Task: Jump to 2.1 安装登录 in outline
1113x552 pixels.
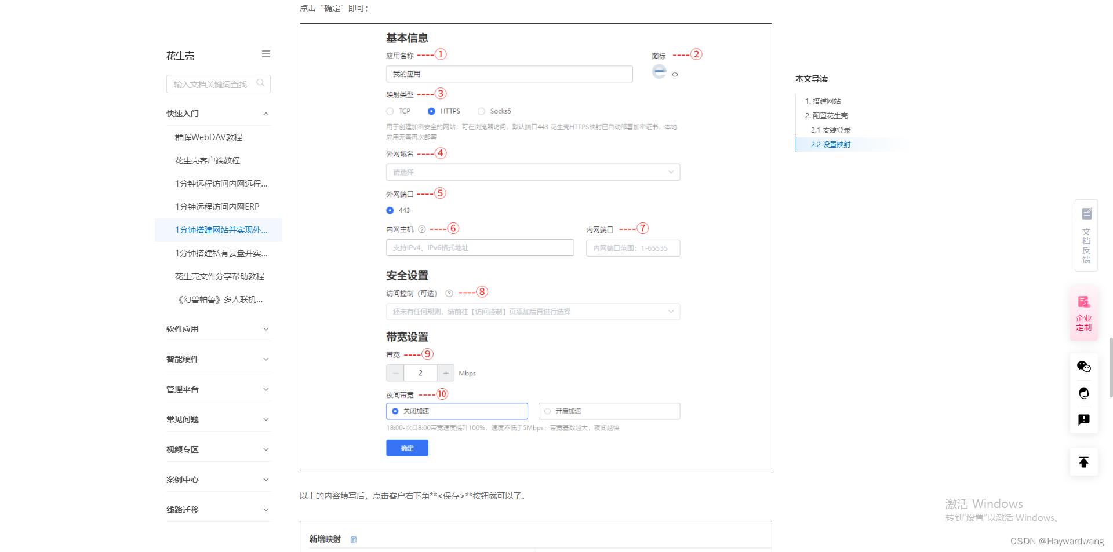Action: coord(831,130)
